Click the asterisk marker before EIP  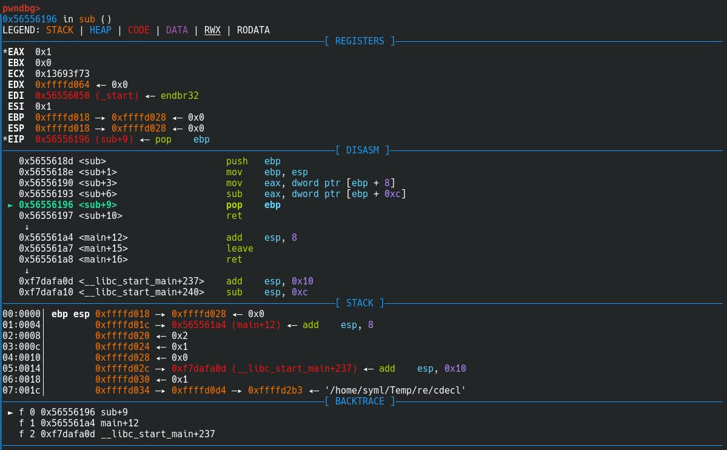5,139
